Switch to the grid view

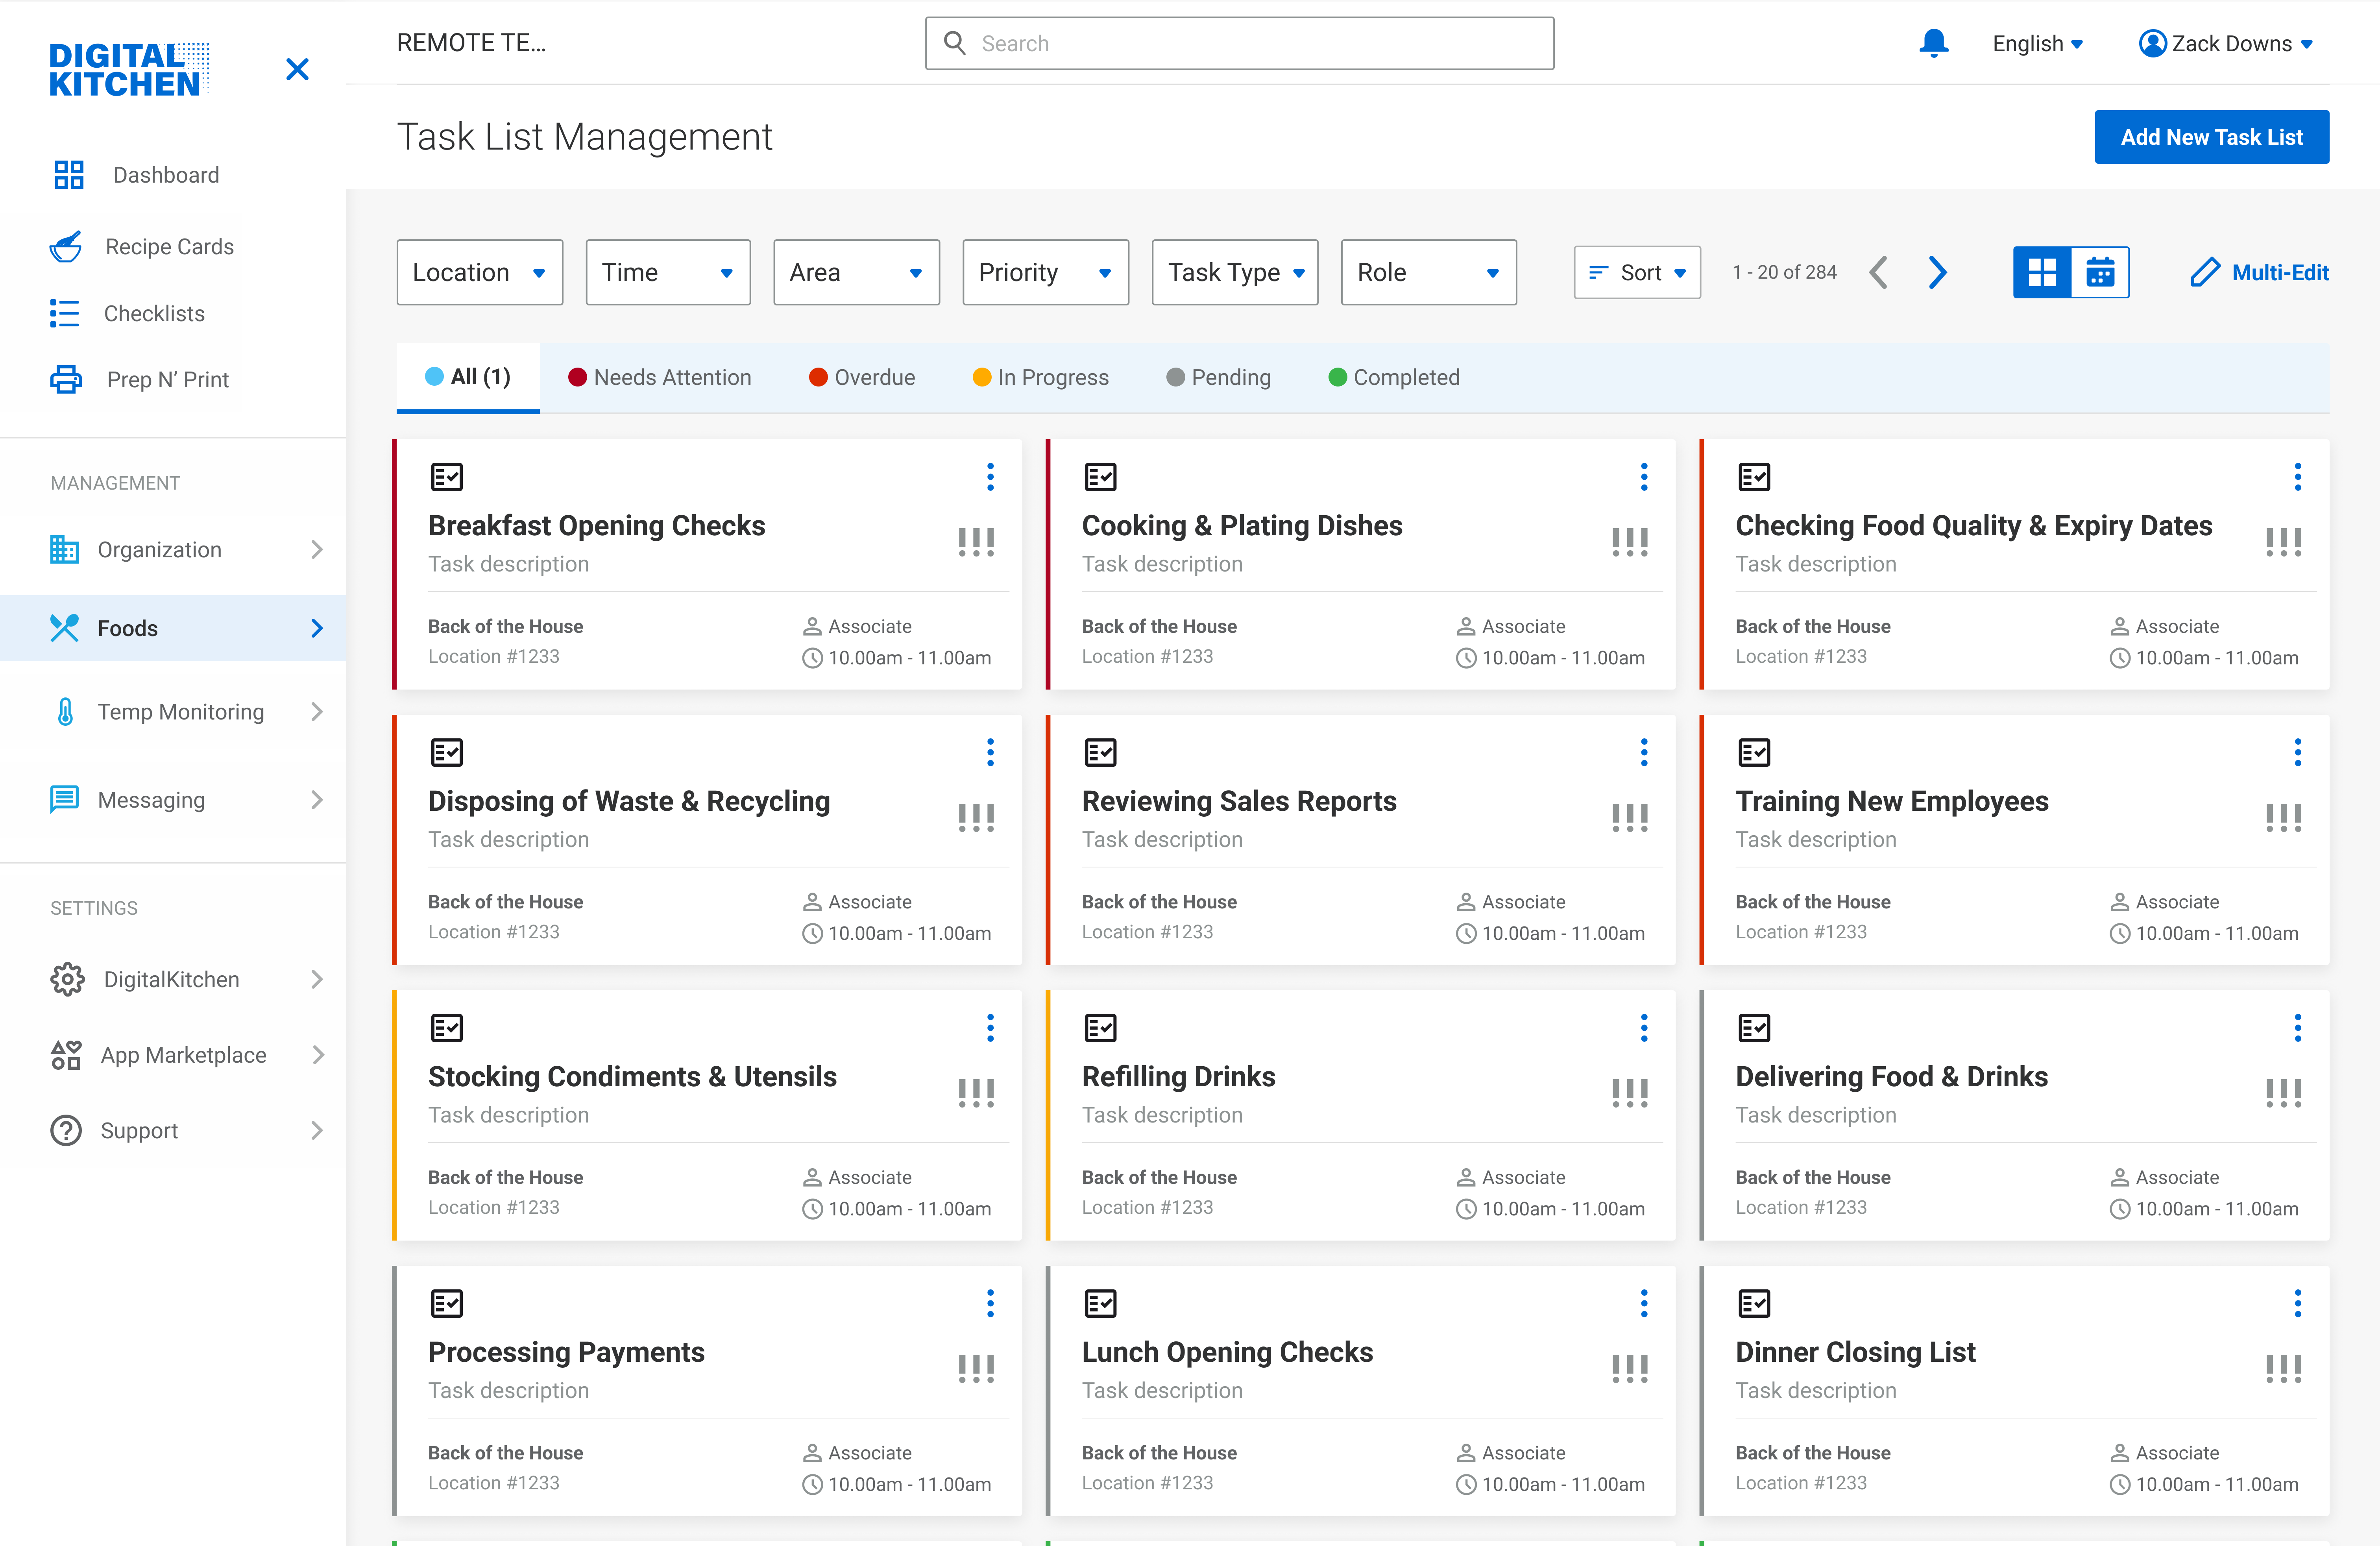point(2041,272)
